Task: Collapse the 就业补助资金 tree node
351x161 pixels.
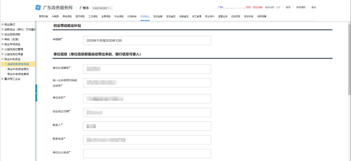Action: pos(3,59)
